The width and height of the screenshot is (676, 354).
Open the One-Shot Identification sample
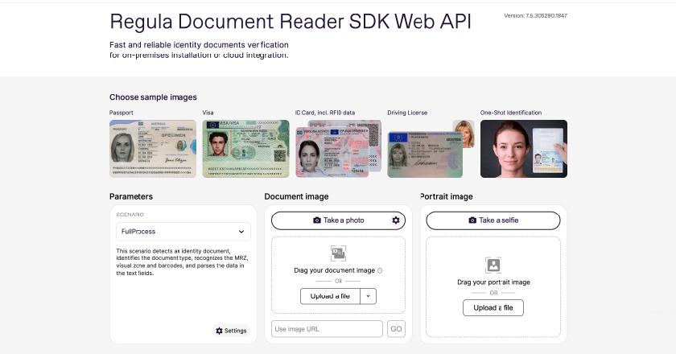point(523,149)
